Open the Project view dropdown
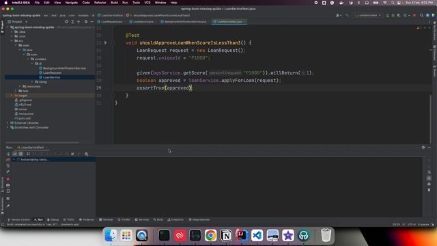 click(x=19, y=22)
